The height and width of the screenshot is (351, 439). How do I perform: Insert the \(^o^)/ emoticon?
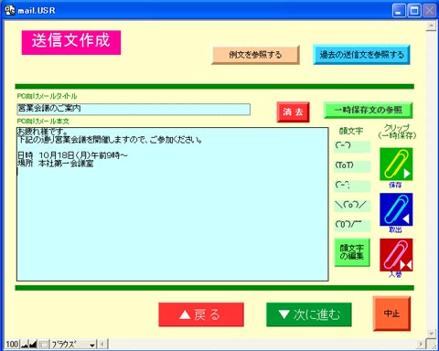click(352, 205)
